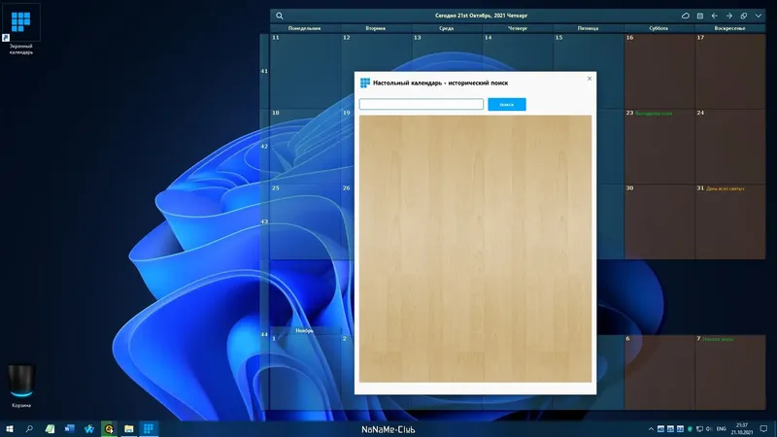The height and width of the screenshot is (437, 777).
Task: Focus the historical search text field
Action: [x=422, y=104]
